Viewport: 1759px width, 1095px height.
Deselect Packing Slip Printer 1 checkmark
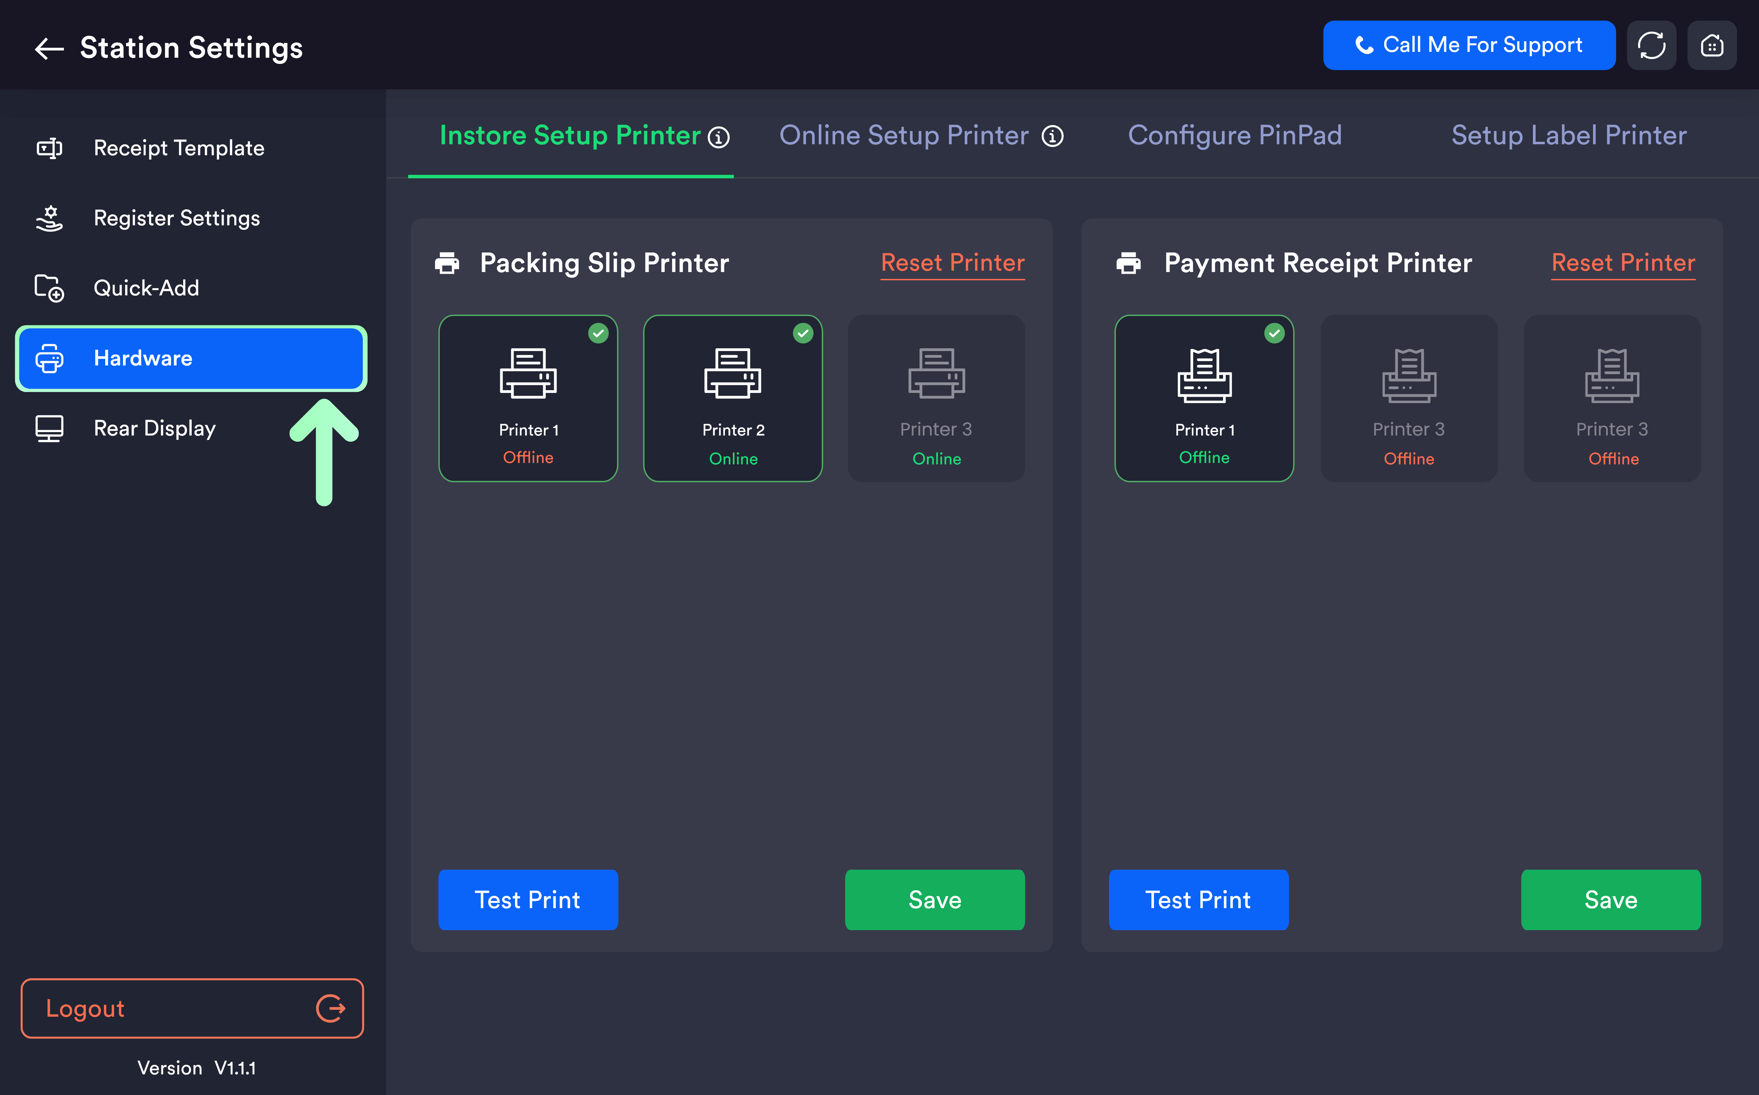tap(598, 334)
